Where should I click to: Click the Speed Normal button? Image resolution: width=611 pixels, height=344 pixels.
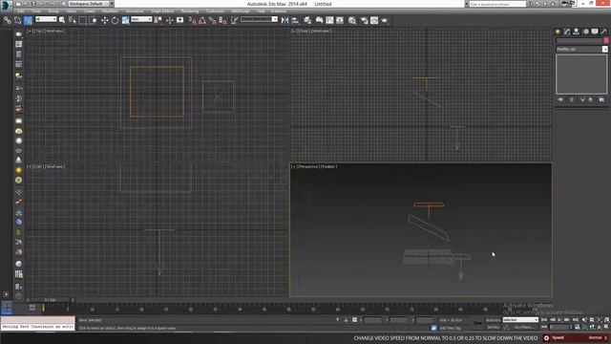(576, 337)
